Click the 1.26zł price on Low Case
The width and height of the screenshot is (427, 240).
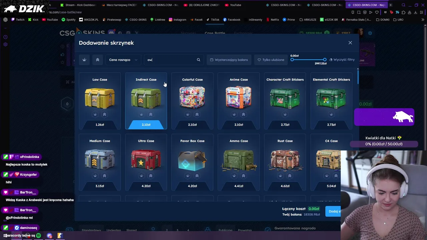(100, 125)
